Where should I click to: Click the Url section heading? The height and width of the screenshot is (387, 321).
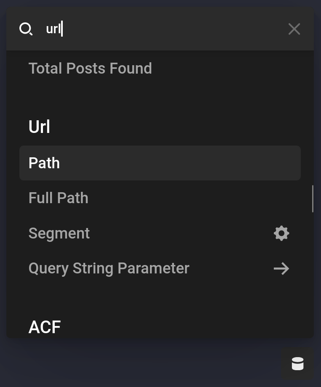point(39,127)
